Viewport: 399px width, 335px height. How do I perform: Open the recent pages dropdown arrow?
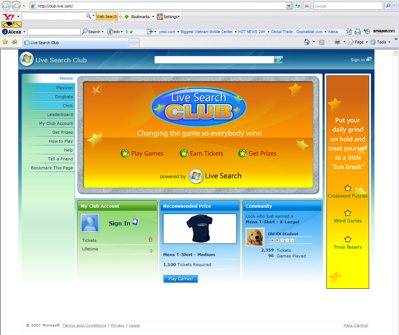[24, 6]
